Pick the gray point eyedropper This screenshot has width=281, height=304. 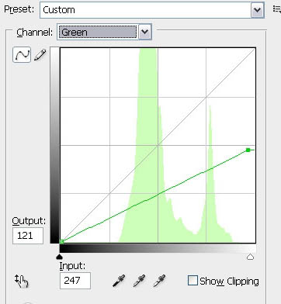[139, 281]
